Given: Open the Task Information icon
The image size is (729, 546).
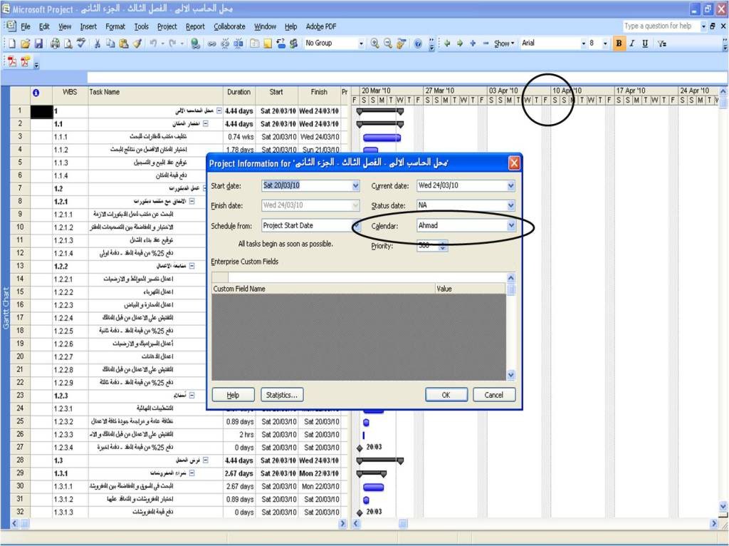Looking at the screenshot, I should pyautogui.click(x=254, y=43).
